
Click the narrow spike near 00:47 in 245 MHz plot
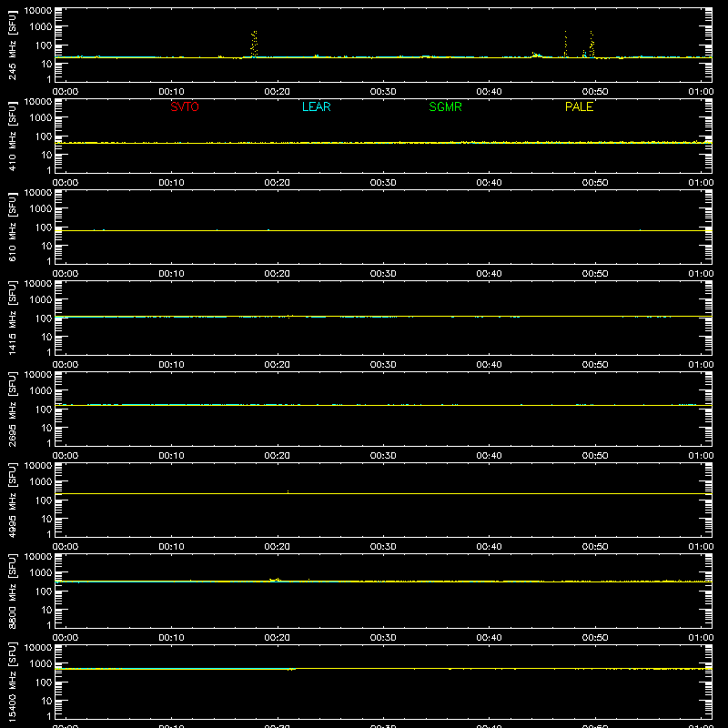coord(565,44)
